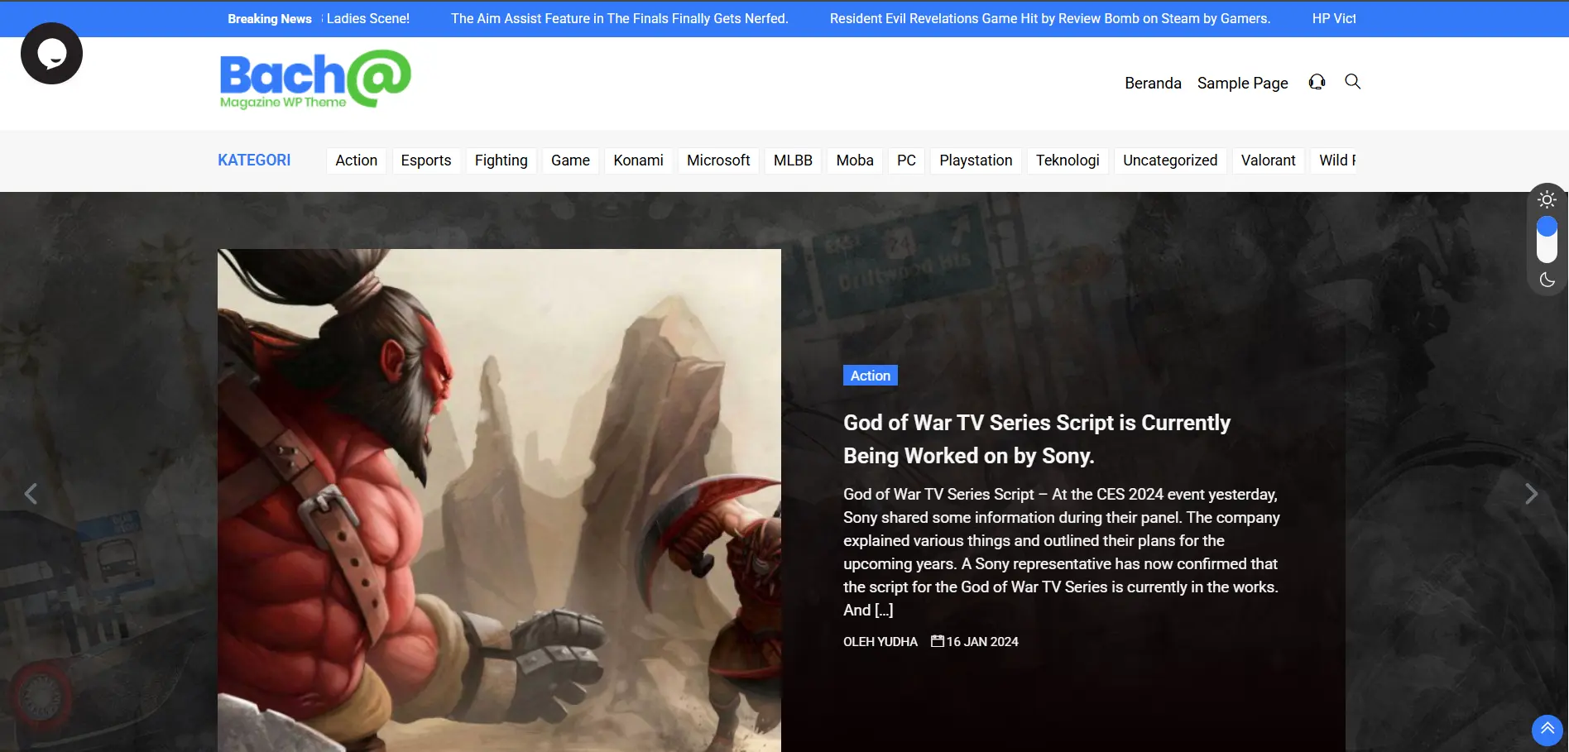Switch to light mode sun icon
Image resolution: width=1569 pixels, height=752 pixels.
click(x=1547, y=199)
